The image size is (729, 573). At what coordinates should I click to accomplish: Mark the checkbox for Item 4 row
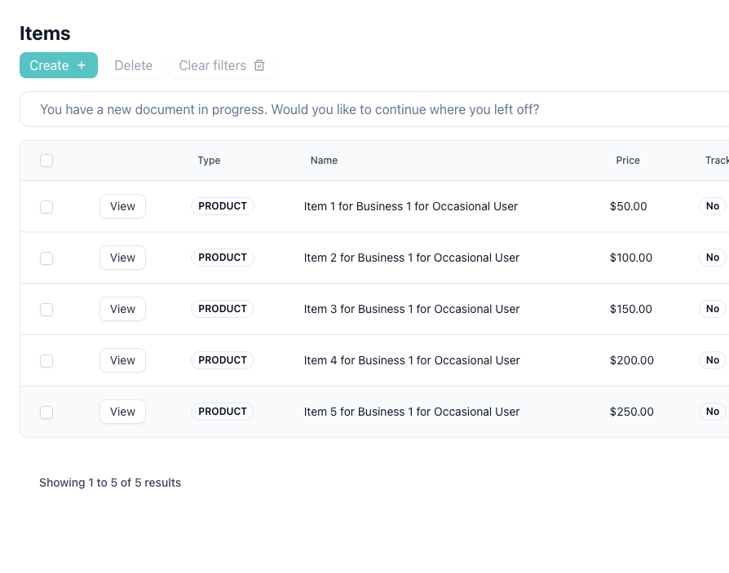click(x=46, y=361)
